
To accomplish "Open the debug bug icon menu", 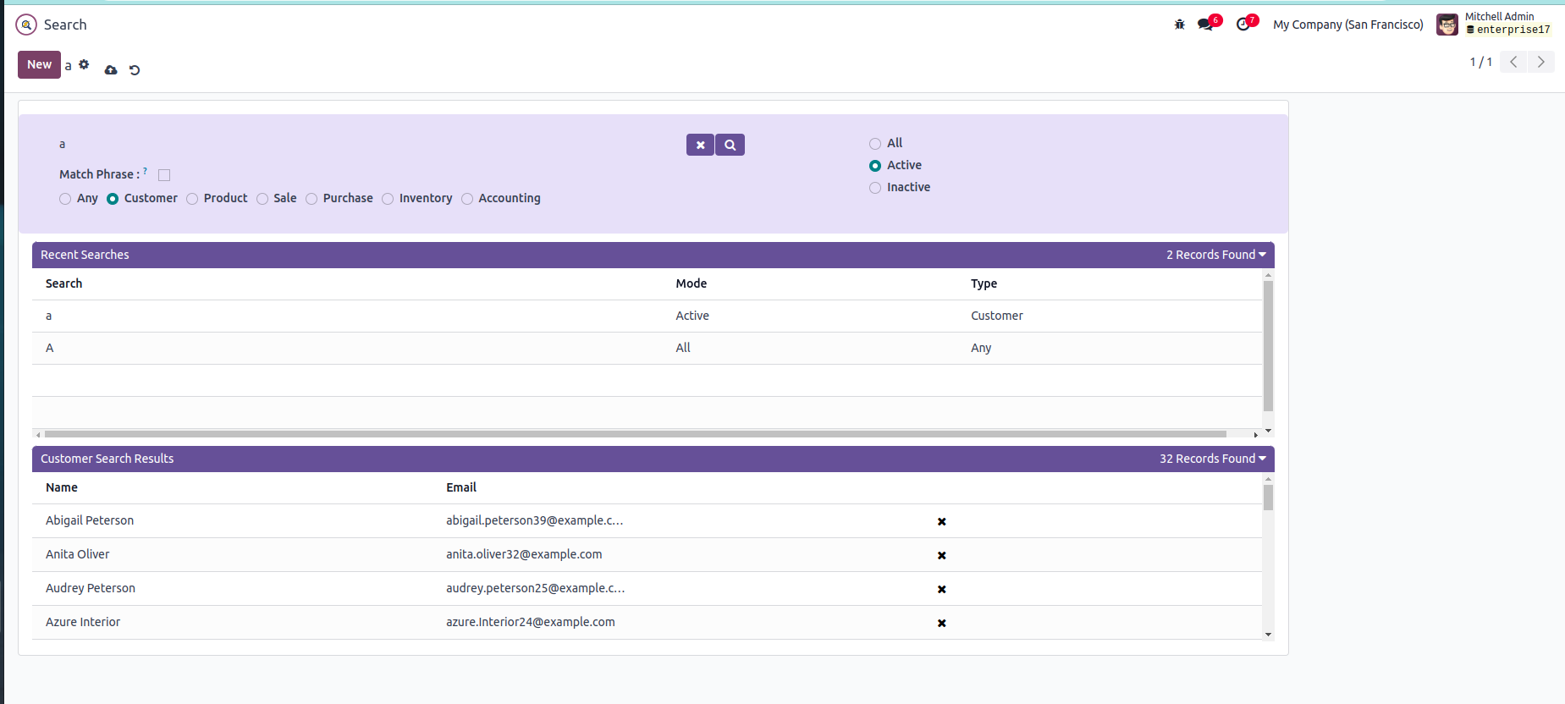I will click(1180, 25).
